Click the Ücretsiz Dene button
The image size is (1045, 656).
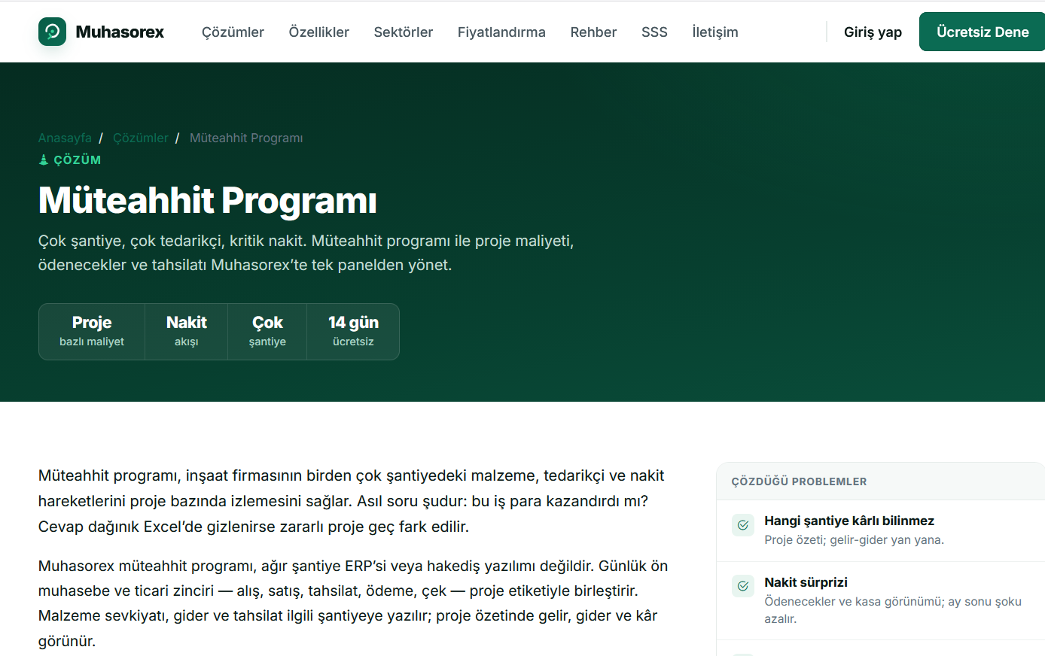[x=982, y=32]
